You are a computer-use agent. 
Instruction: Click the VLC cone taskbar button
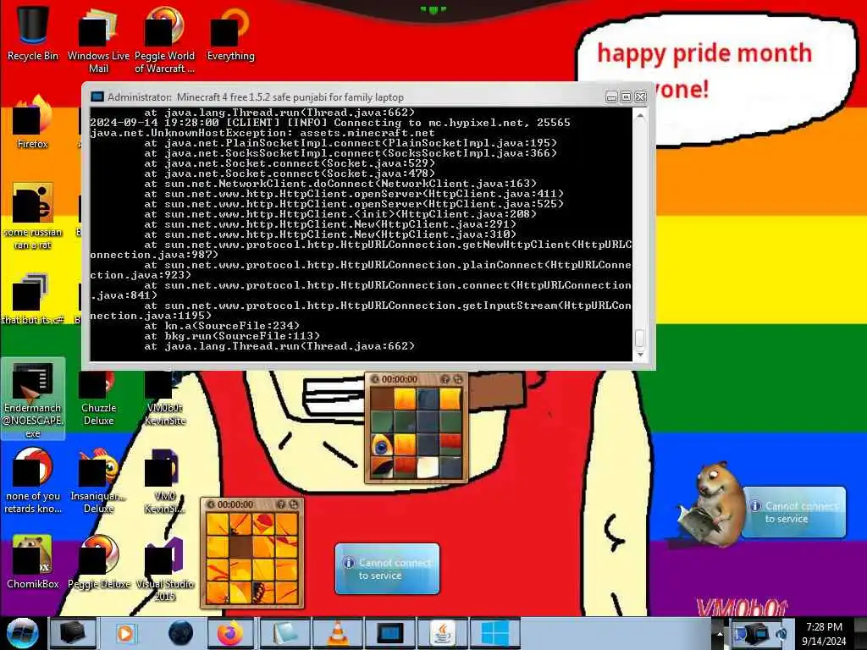tap(338, 633)
